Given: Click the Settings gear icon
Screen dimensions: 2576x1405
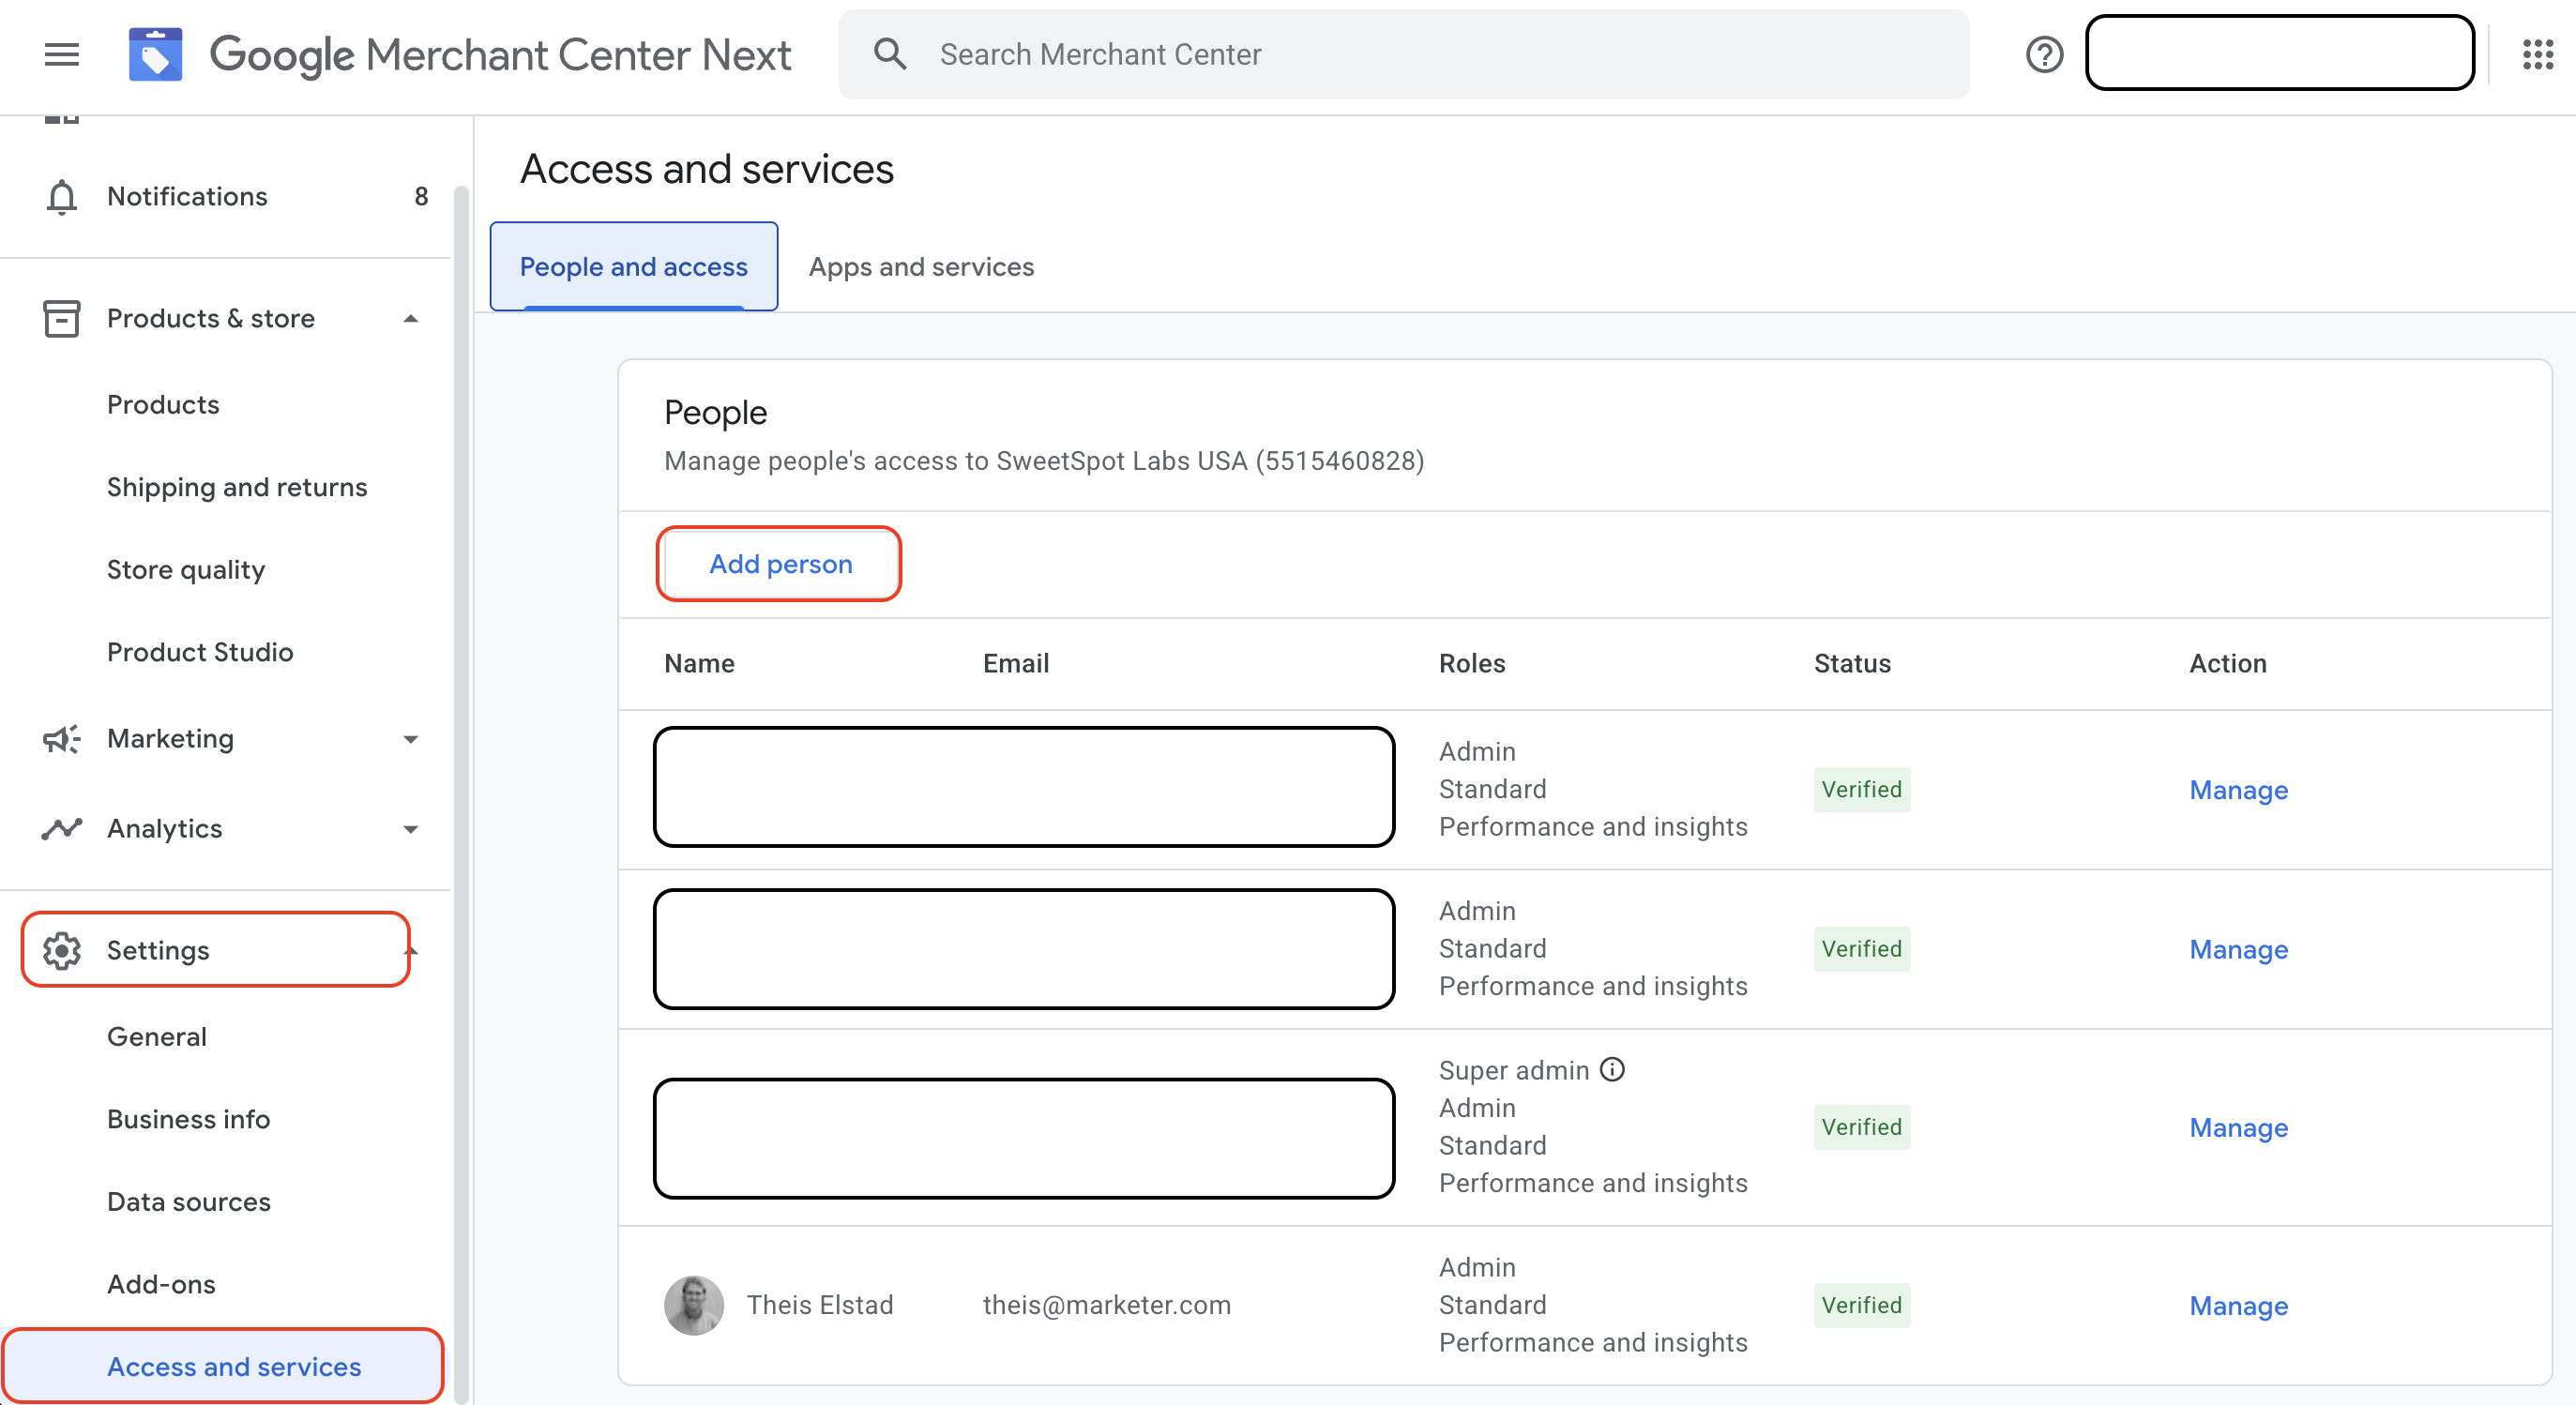Looking at the screenshot, I should coord(61,950).
